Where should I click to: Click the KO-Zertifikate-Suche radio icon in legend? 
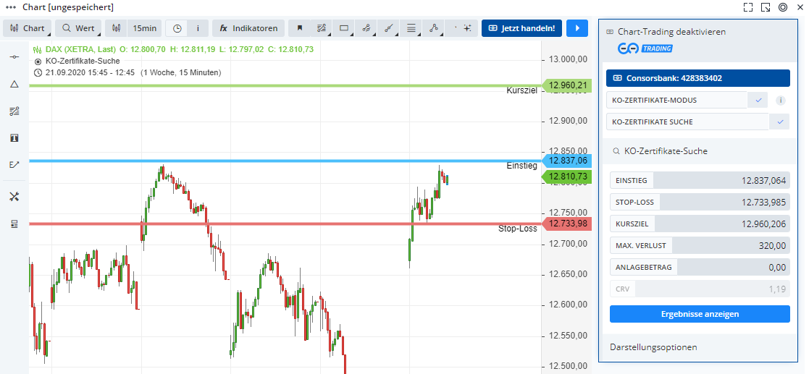coord(37,61)
